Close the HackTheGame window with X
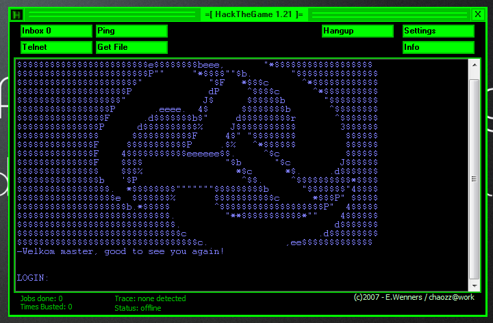The height and width of the screenshot is (323, 493). pyautogui.click(x=478, y=14)
